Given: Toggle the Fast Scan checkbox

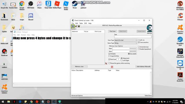Looking at the screenshot, I should tap(109, 59).
